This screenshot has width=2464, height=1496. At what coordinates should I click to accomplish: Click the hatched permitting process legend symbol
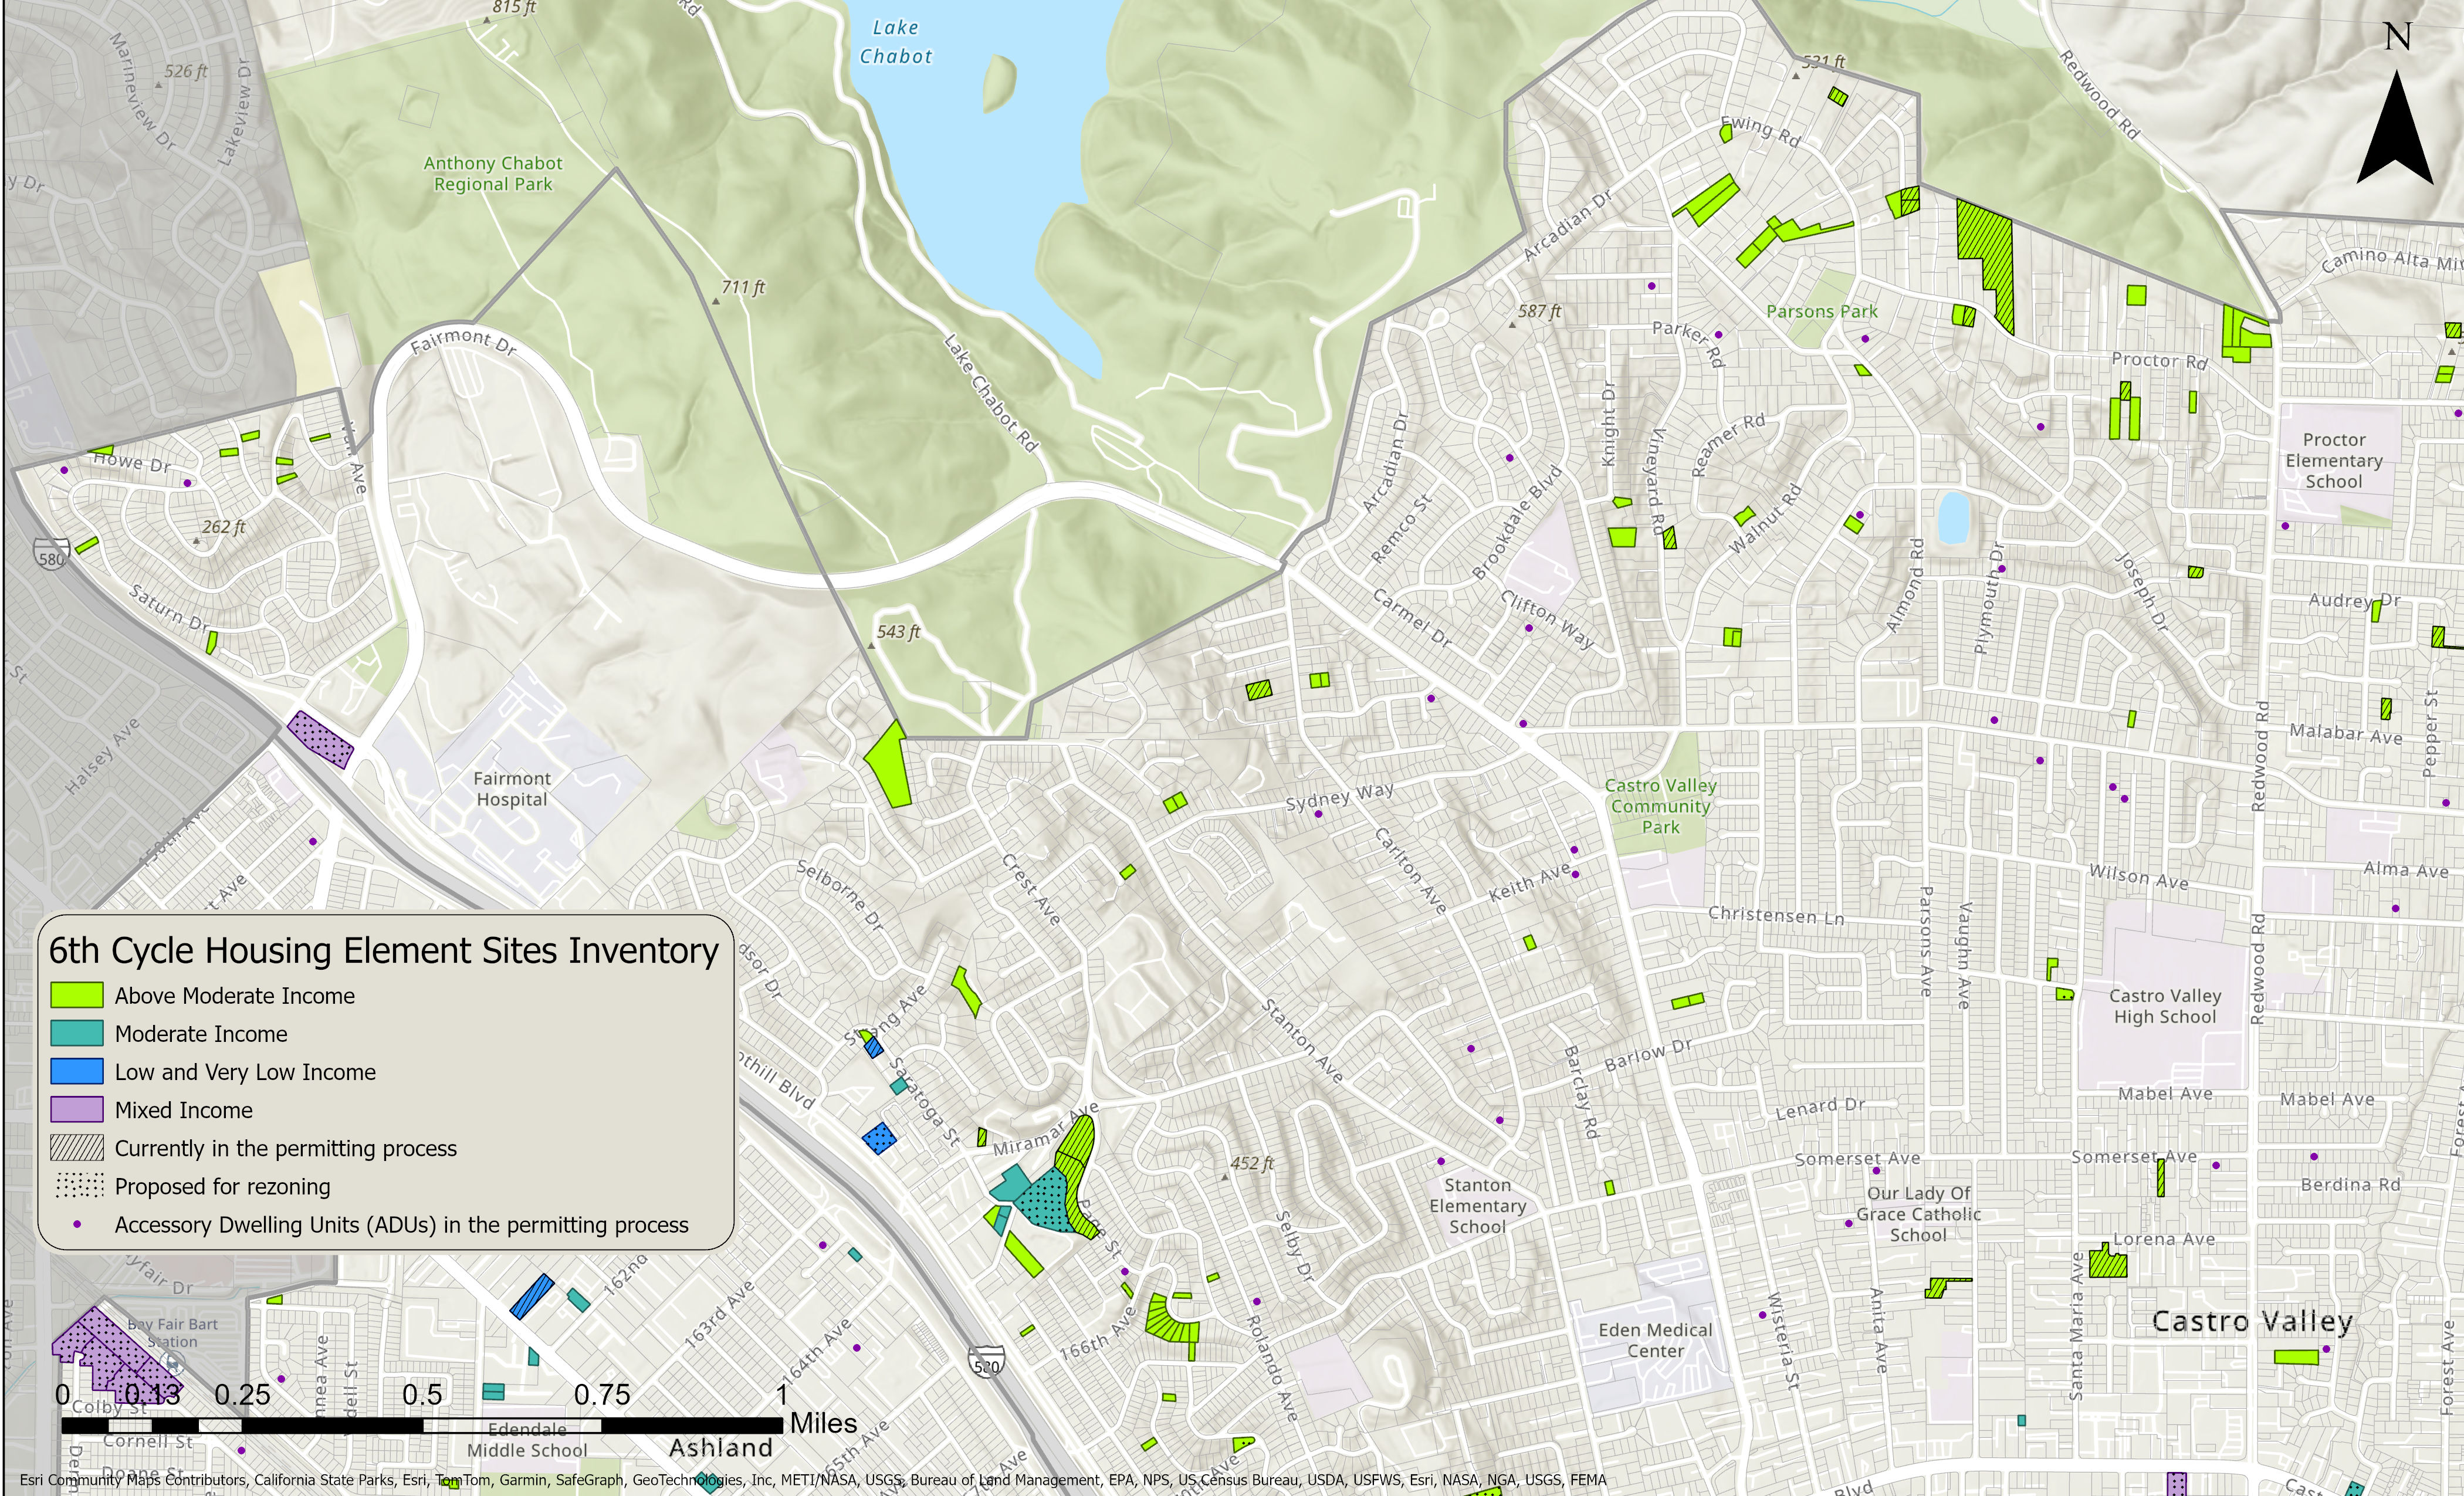[x=77, y=1147]
